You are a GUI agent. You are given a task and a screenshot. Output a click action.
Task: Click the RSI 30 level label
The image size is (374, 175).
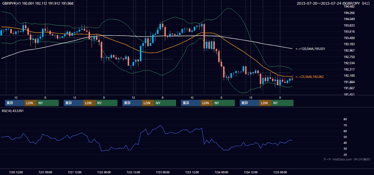click(x=345, y=149)
